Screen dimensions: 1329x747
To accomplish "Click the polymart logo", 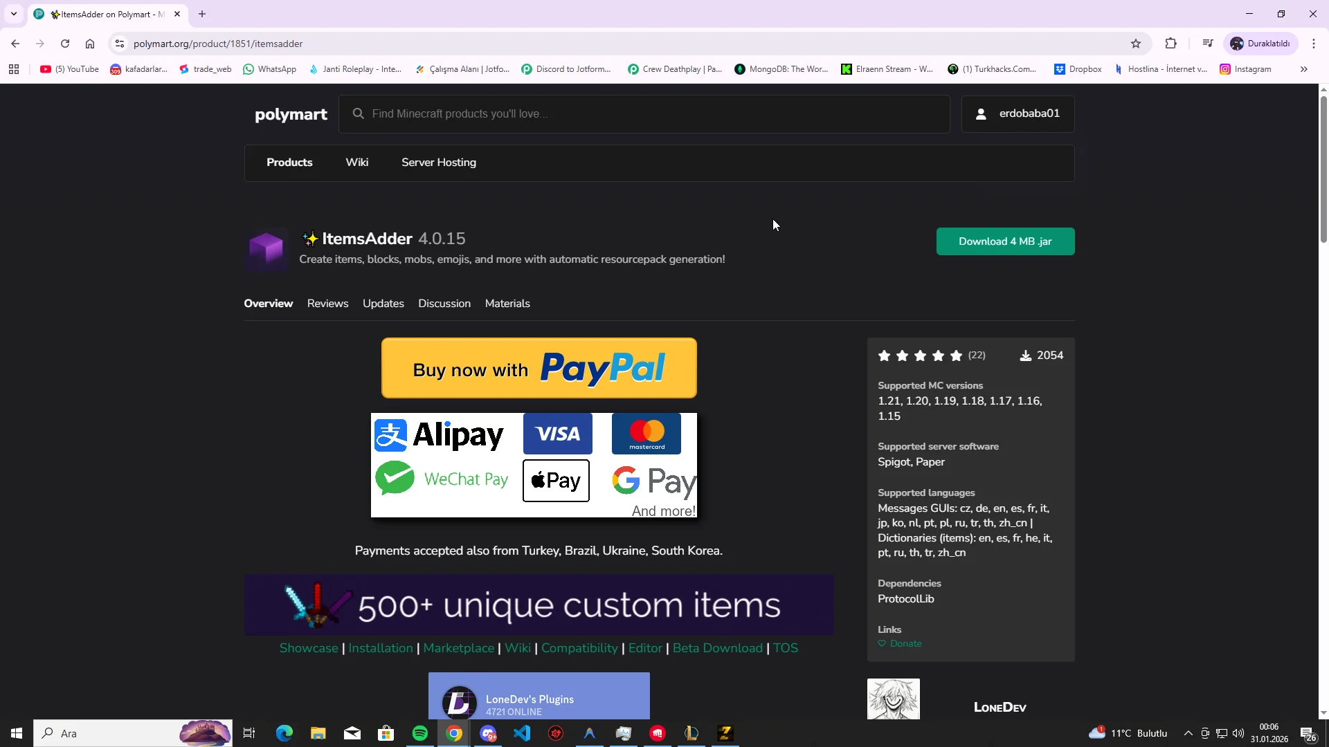I will [291, 114].
